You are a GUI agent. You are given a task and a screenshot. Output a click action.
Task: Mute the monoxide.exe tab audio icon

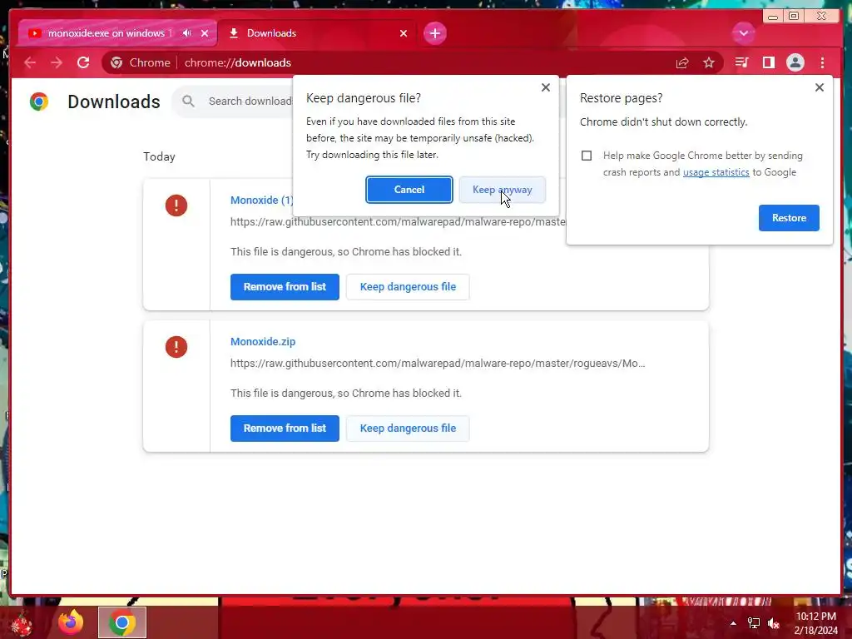[x=187, y=33]
